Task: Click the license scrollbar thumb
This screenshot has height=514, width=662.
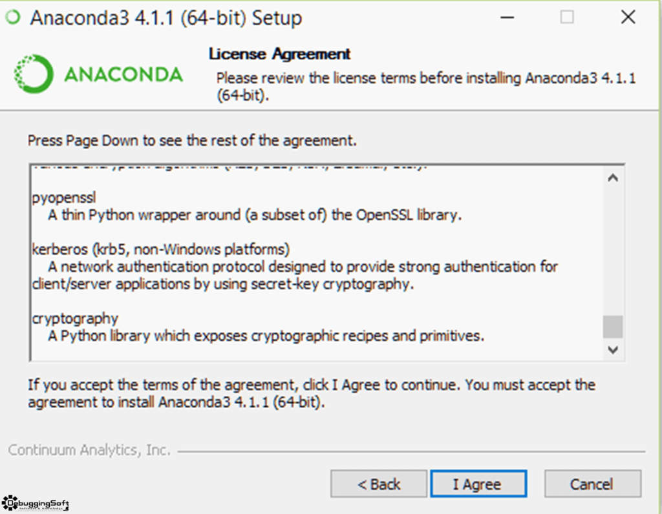Action: 613,326
